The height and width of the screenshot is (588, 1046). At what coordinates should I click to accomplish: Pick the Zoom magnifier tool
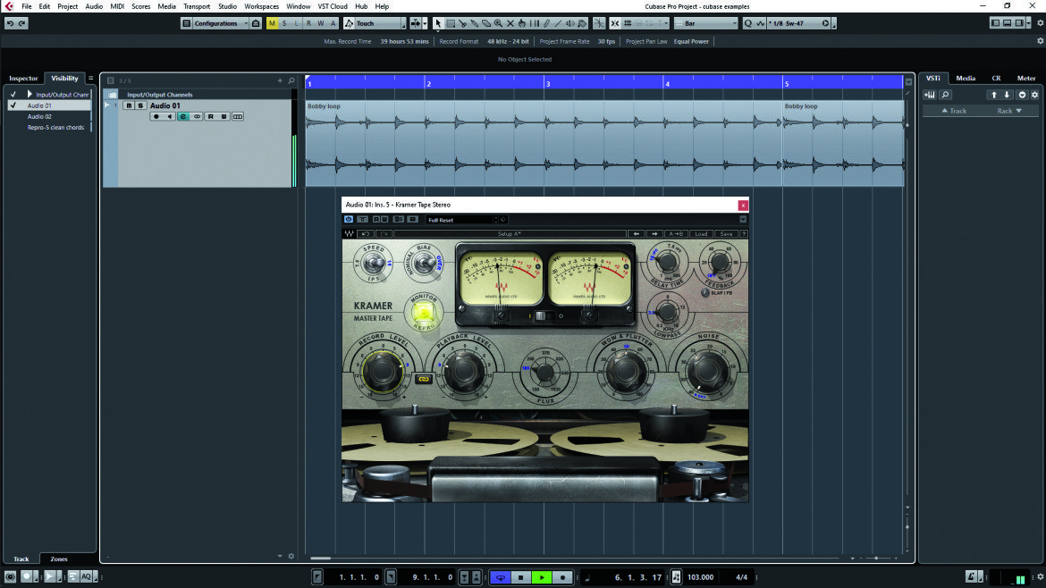point(498,23)
